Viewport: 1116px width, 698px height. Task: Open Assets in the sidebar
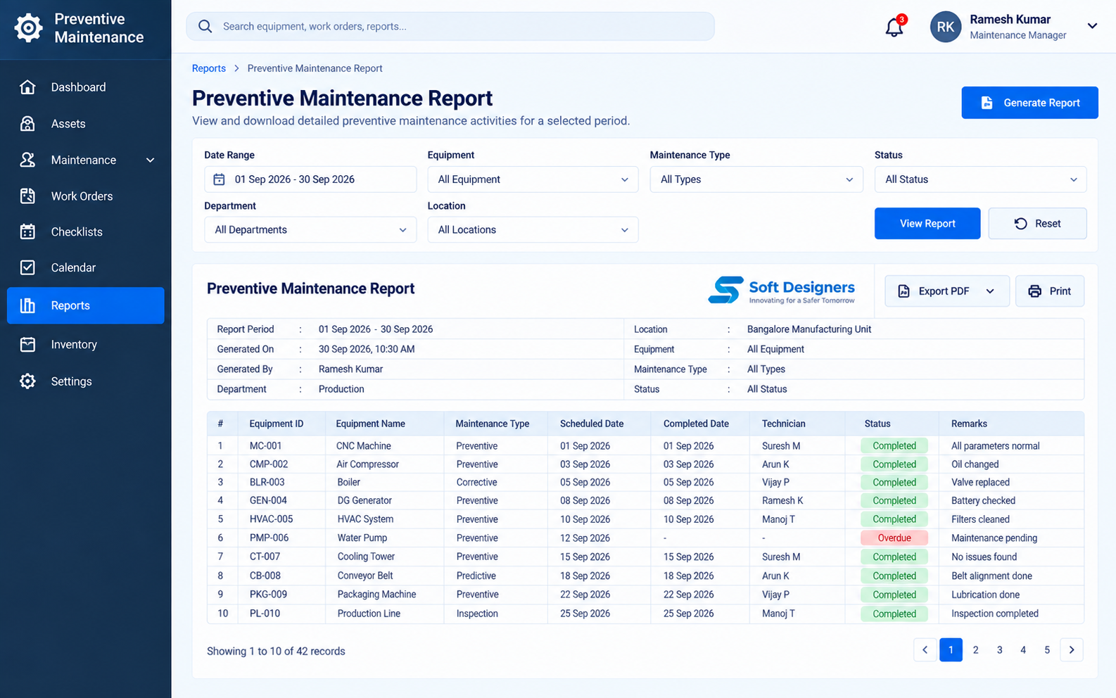click(86, 124)
